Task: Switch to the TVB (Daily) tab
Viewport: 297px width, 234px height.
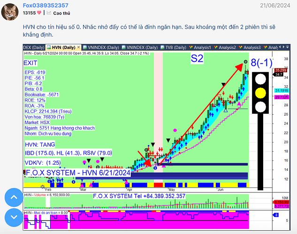Action: click(174, 47)
